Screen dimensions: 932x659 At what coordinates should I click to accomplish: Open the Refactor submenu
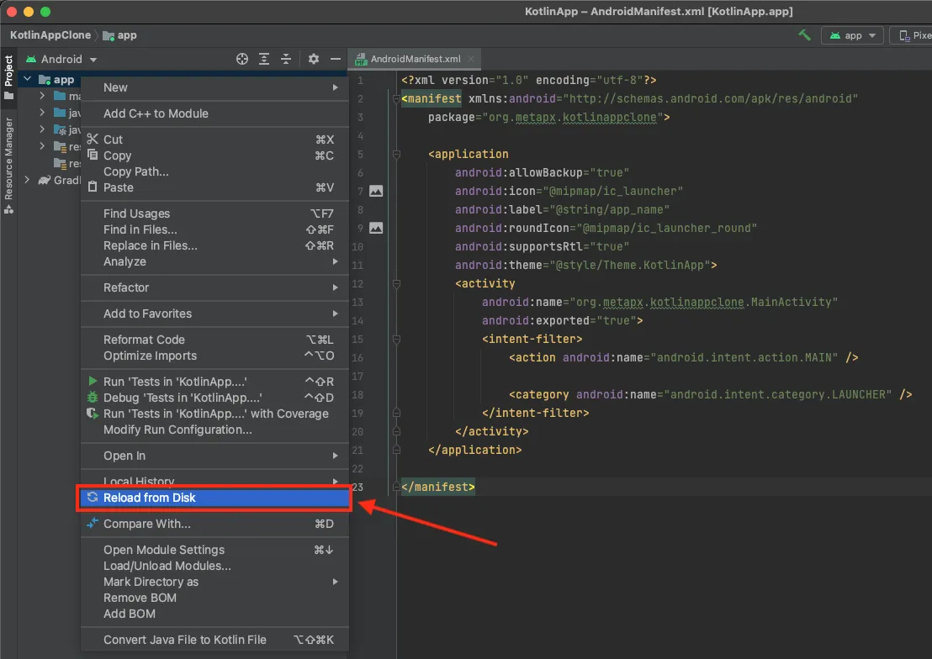click(214, 287)
